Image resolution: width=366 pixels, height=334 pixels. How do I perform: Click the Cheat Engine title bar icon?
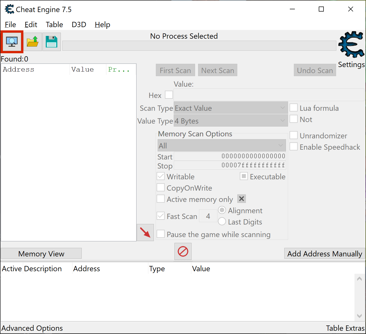[9, 9]
